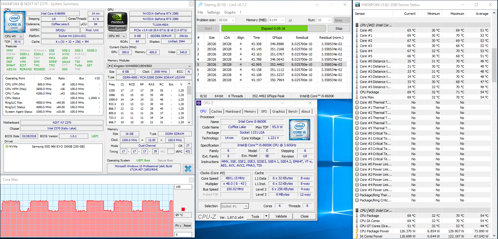
Task: Open the CPU-Z Socket #1 selection dropdown
Action: 235,206
